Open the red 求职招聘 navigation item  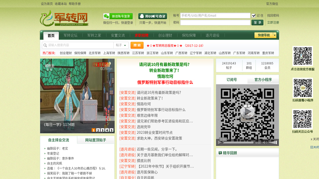coord(142,35)
